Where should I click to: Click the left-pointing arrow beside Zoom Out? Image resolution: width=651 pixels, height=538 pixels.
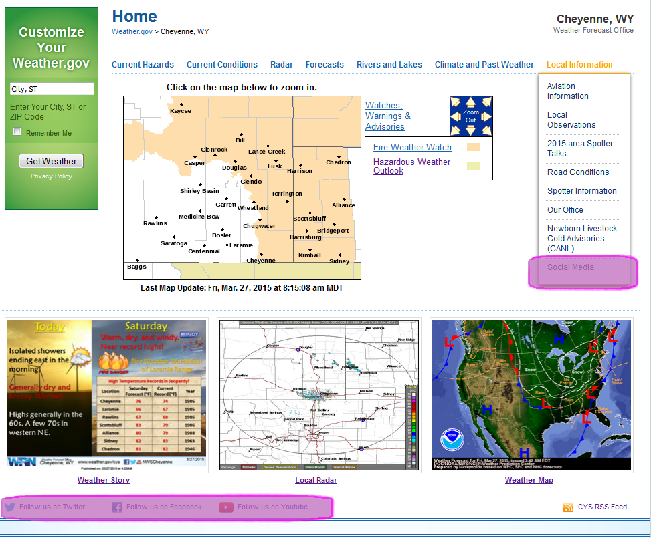coord(456,116)
